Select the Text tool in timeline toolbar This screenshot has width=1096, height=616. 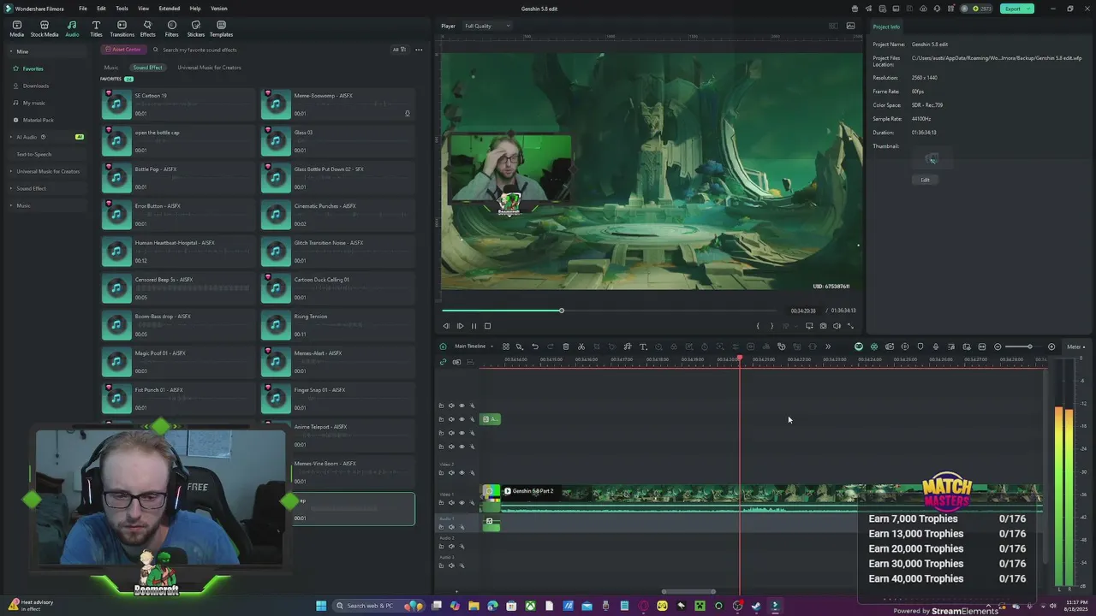click(643, 346)
